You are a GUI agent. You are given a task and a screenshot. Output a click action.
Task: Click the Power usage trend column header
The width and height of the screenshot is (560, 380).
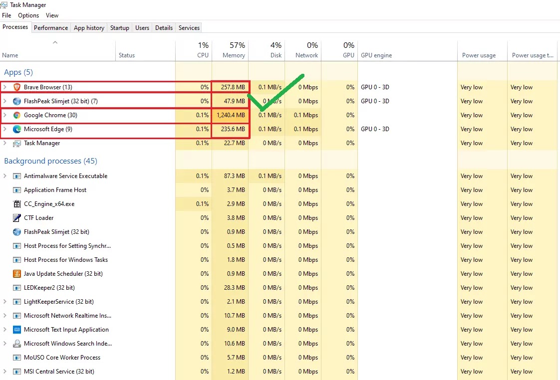point(532,51)
